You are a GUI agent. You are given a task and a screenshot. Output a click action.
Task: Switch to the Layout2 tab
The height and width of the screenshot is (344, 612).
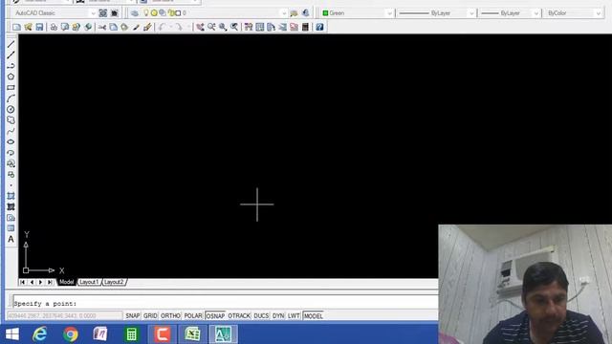(x=114, y=282)
